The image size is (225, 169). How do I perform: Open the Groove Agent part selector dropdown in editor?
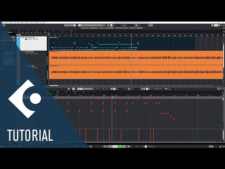tap(158, 89)
